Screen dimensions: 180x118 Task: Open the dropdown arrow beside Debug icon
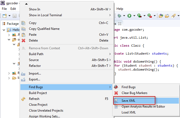click(x=124, y=16)
